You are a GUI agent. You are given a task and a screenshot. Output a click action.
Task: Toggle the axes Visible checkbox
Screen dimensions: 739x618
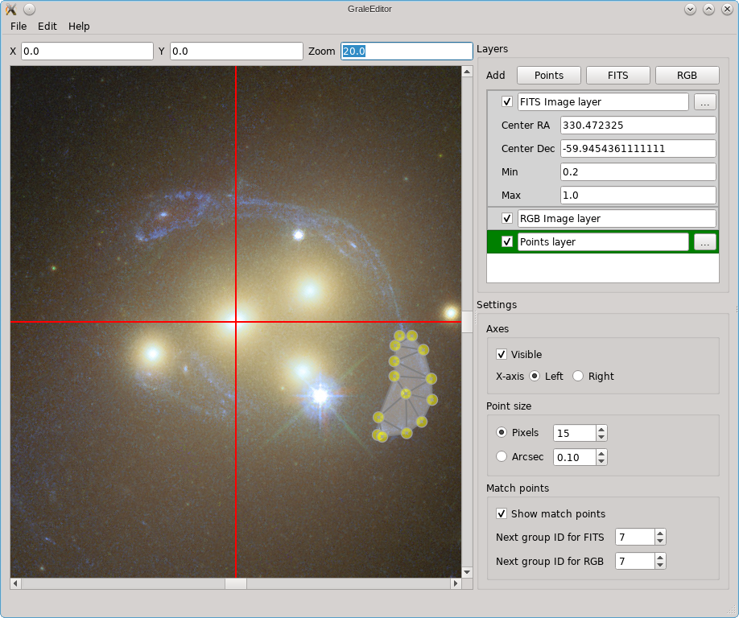tap(502, 354)
